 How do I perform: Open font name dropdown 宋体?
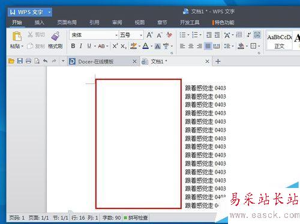pyautogui.click(x=116, y=35)
